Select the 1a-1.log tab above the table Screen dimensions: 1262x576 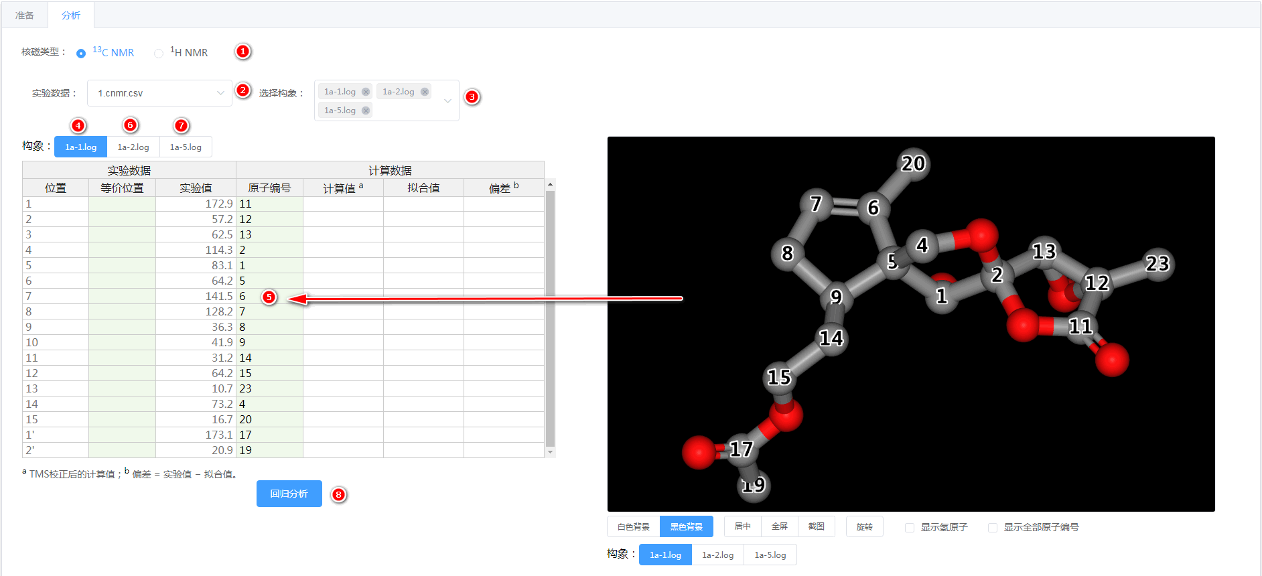(x=81, y=147)
